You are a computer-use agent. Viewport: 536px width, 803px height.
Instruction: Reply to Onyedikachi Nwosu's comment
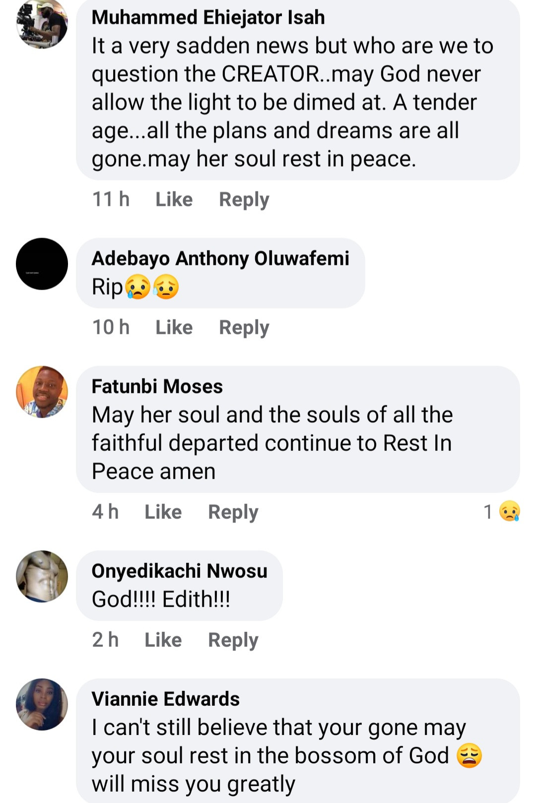click(x=233, y=640)
